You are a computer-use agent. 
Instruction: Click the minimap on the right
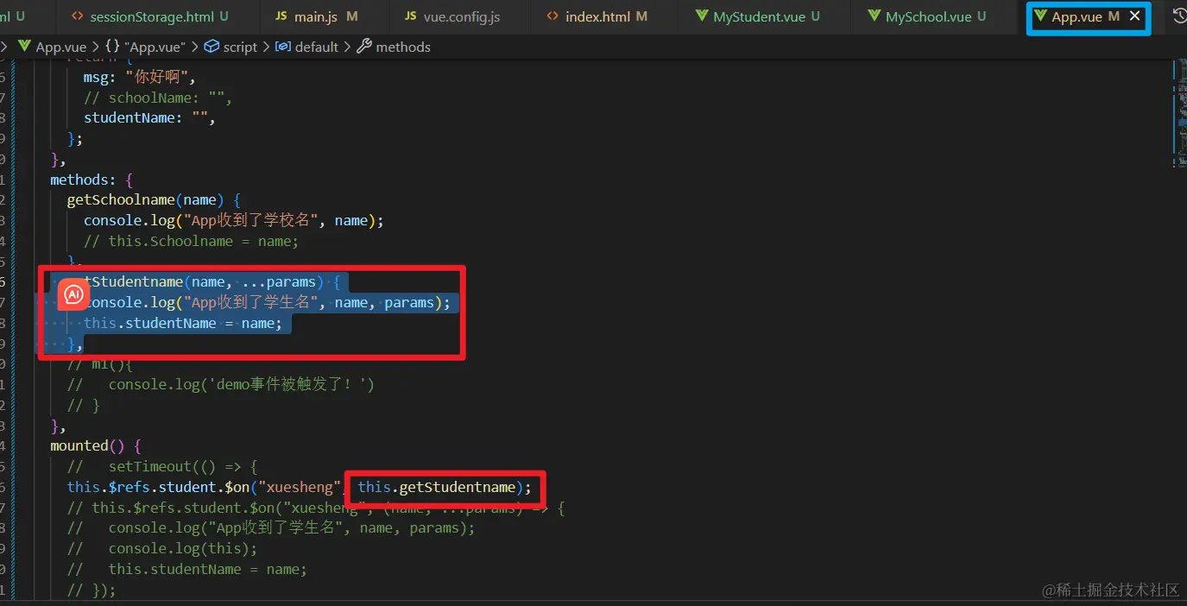[x=1179, y=112]
